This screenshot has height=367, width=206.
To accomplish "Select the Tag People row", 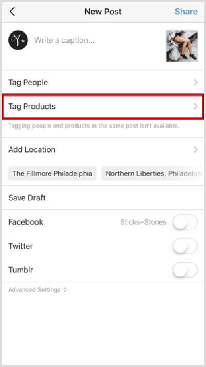I will coord(103,83).
